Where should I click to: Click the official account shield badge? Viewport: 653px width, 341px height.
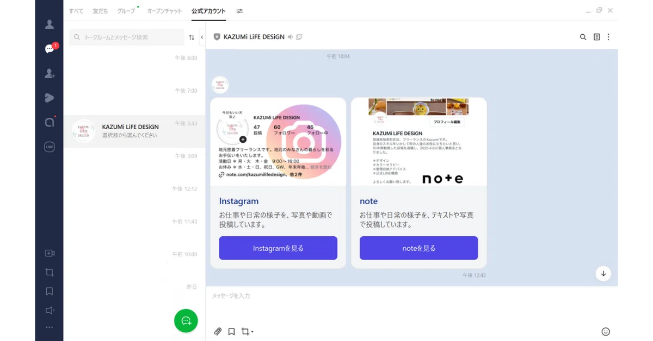click(x=217, y=37)
